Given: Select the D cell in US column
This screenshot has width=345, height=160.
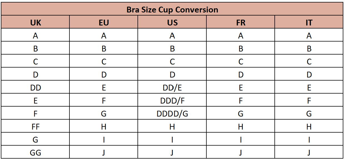Looking at the screenshot, I should [x=172, y=75].
